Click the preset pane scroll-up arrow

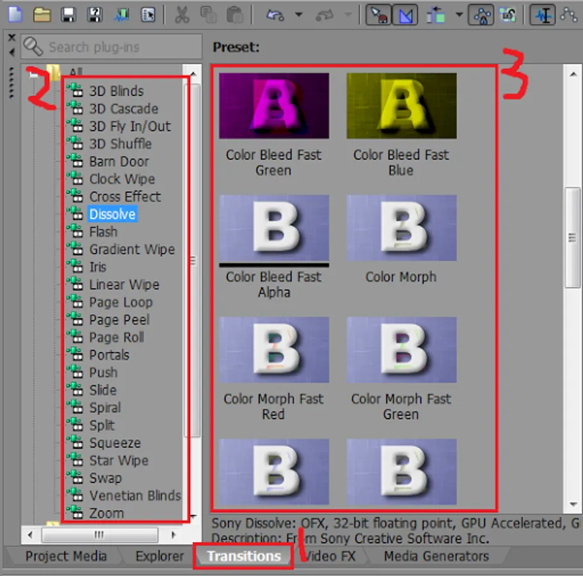(x=573, y=74)
